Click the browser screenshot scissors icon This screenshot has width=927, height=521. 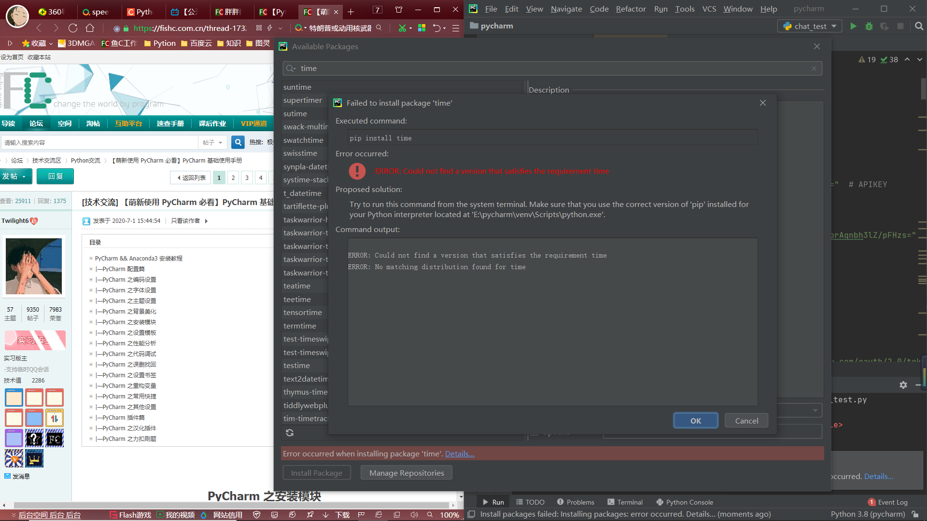click(402, 28)
